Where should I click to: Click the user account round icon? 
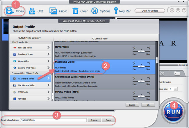[172, 10]
